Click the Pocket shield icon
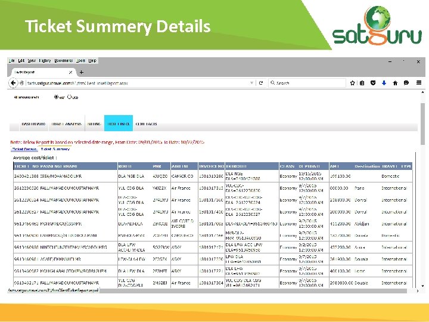Screen dimensions: 429x322 tap(373, 83)
